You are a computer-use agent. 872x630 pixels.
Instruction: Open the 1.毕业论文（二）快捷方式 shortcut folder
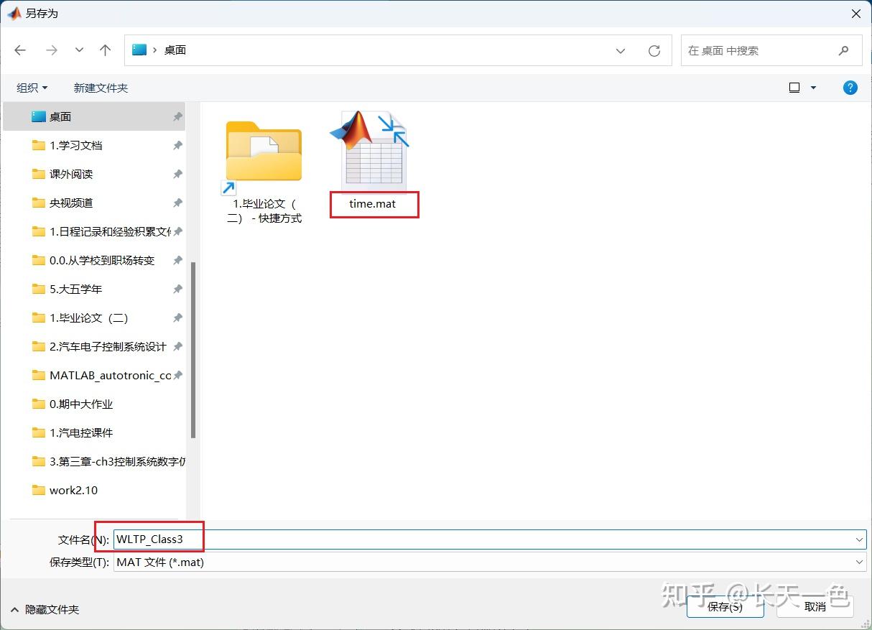point(264,151)
